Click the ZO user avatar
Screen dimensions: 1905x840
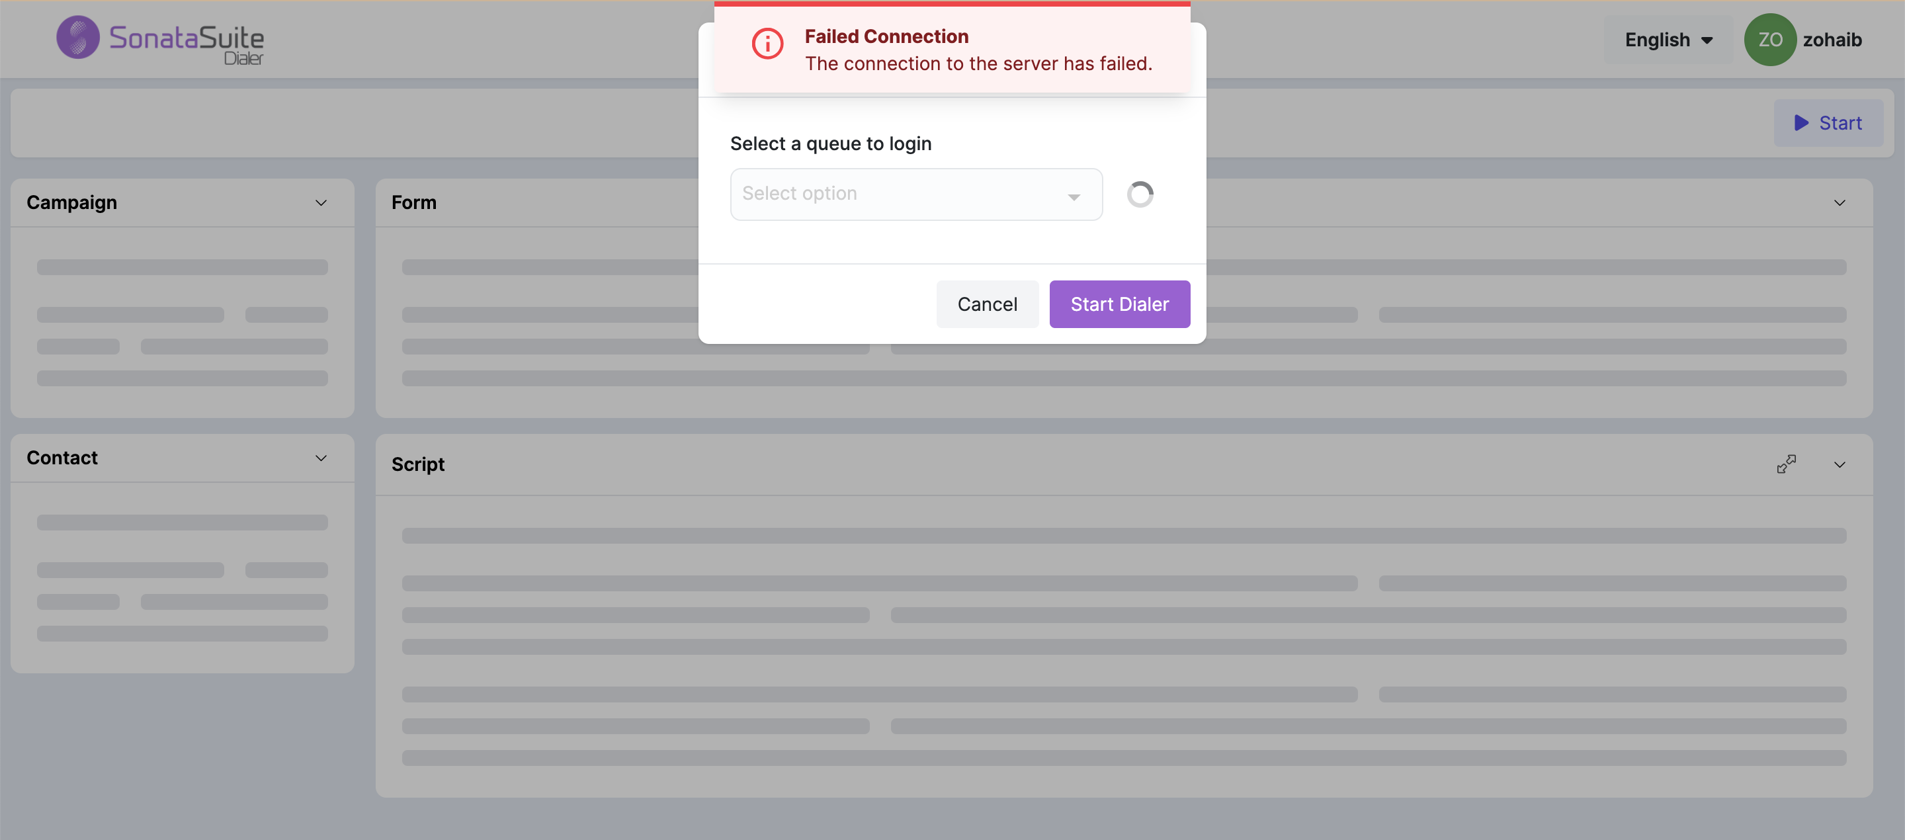coord(1769,40)
